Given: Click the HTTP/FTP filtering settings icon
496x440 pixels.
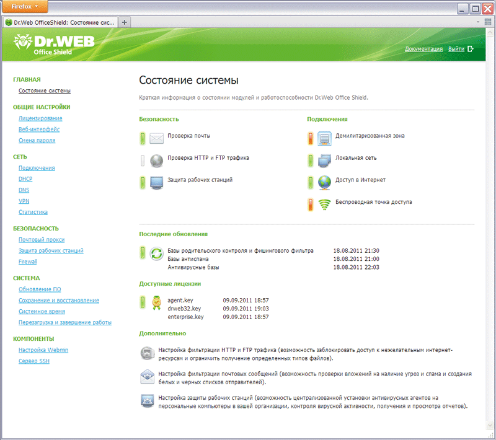Looking at the screenshot, I should 147,353.
